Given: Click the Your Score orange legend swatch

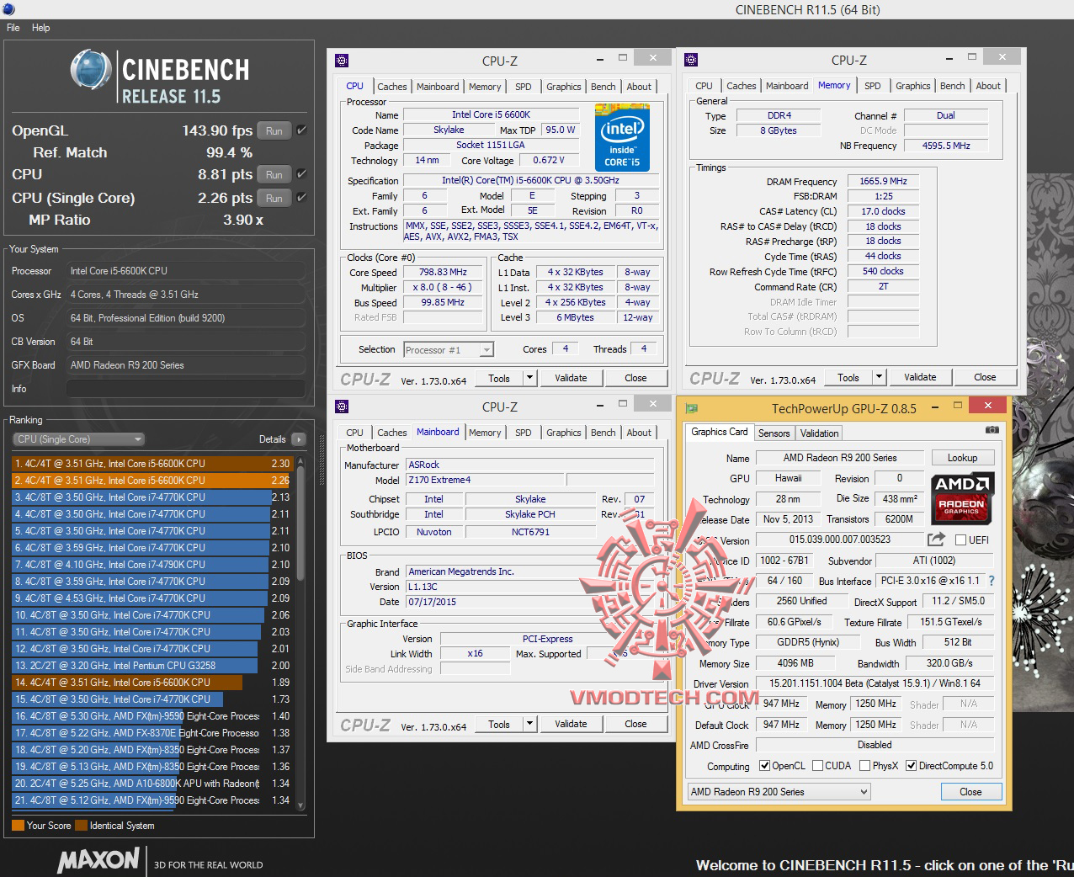Looking at the screenshot, I should coord(18,826).
